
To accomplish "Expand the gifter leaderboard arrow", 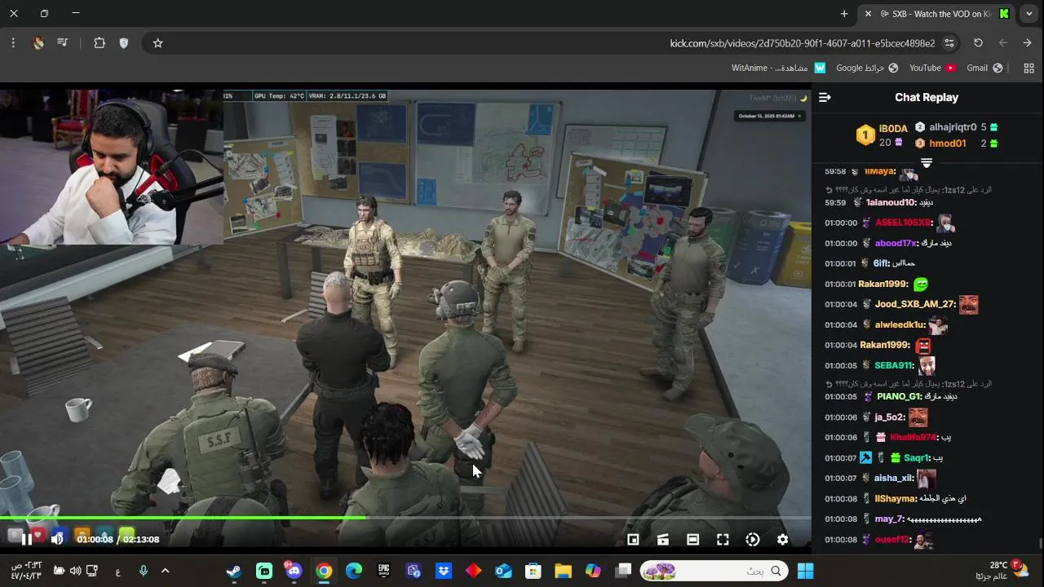I will click(927, 164).
